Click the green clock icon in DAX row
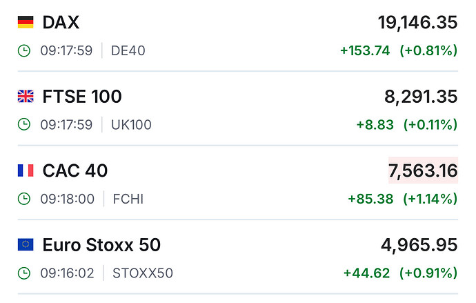Screen dimensions: 476x303 24,50
